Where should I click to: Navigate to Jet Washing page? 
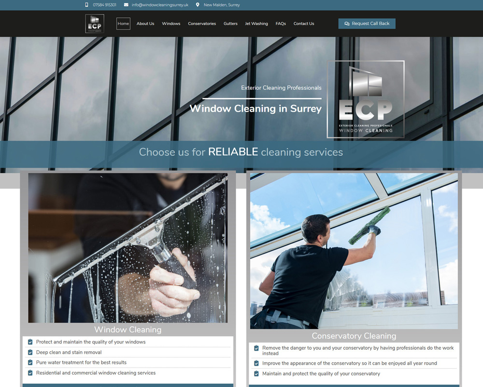click(256, 24)
